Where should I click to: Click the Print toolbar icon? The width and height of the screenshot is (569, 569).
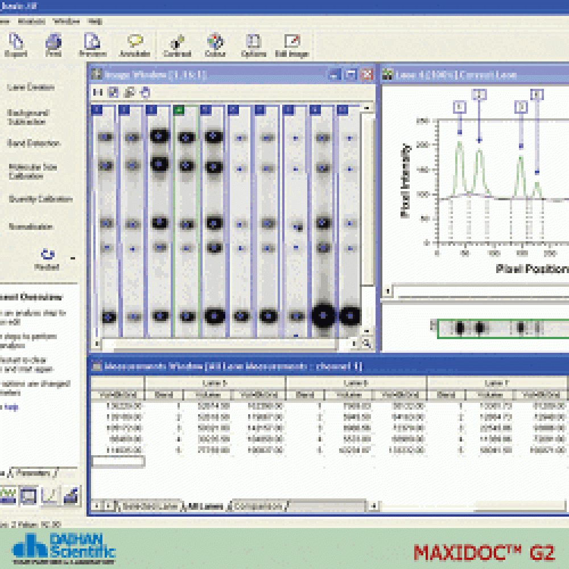(53, 44)
